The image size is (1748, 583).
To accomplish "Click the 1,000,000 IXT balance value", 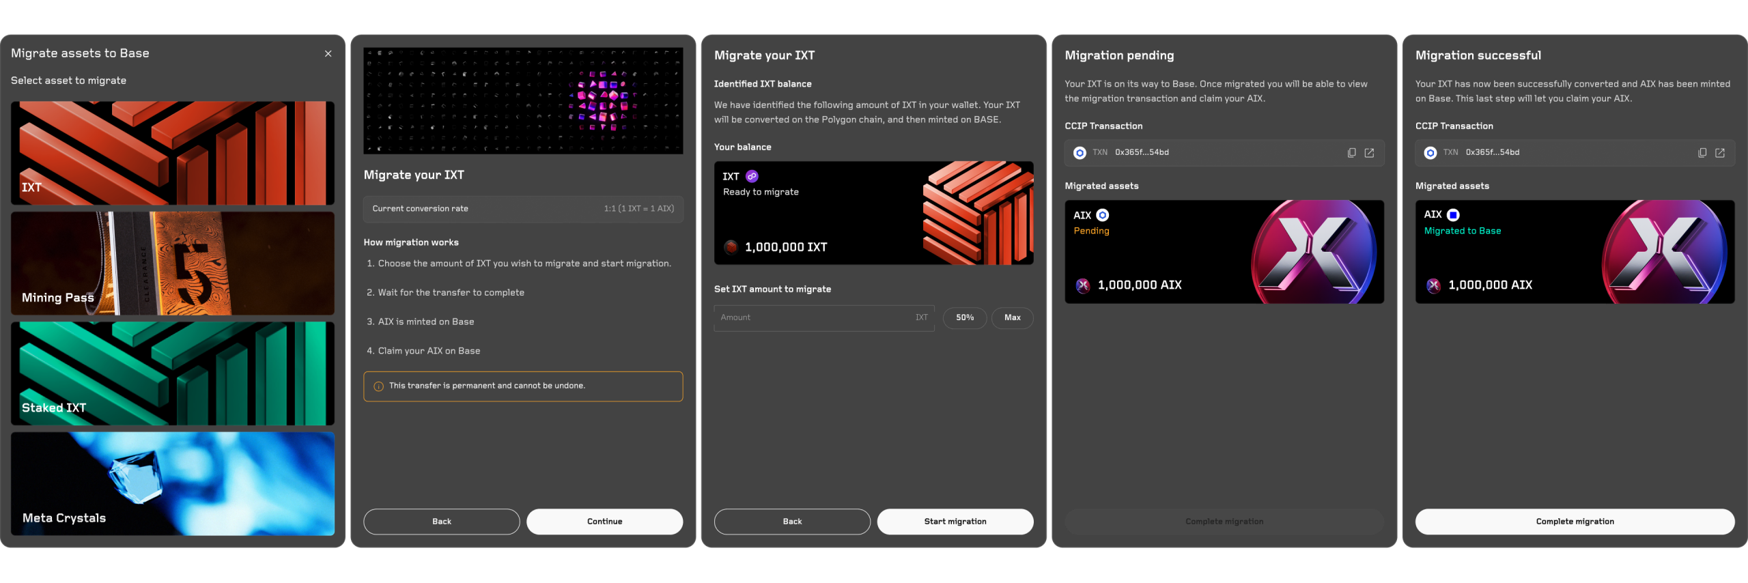I will (x=786, y=247).
